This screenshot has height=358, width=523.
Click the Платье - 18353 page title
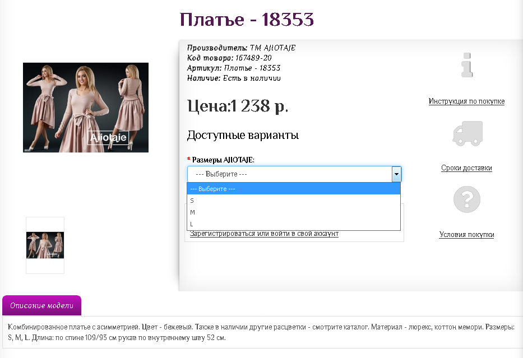point(247,20)
